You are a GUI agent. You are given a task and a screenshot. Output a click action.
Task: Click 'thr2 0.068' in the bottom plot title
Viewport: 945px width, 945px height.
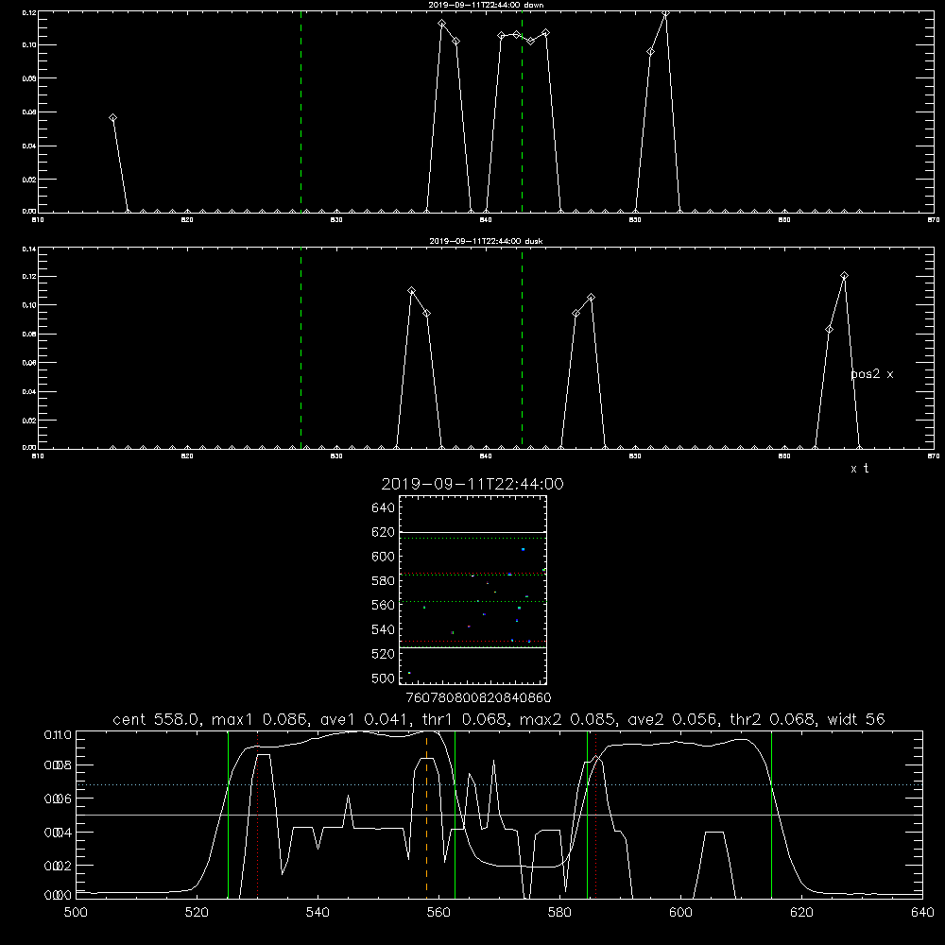772,719
